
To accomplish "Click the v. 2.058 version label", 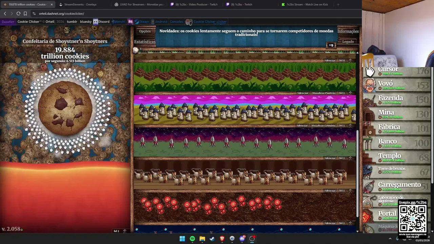I will [11, 229].
